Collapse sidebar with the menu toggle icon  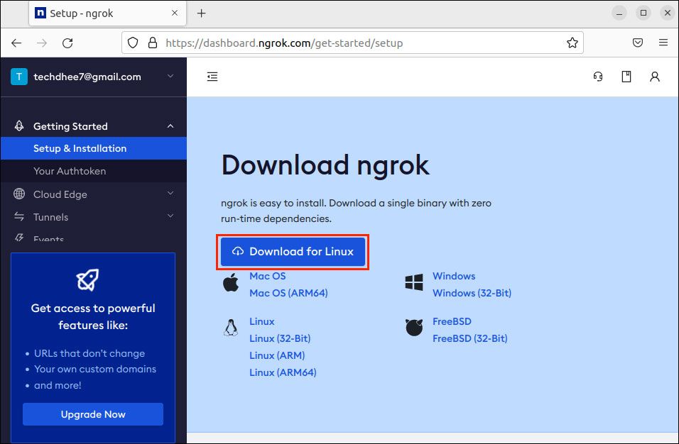pyautogui.click(x=212, y=77)
